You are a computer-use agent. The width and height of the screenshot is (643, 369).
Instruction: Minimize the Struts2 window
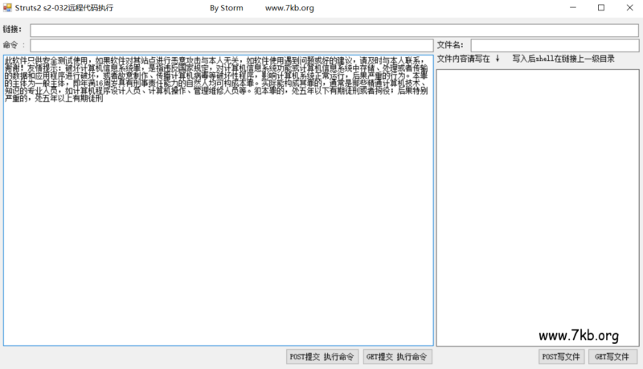click(x=573, y=8)
